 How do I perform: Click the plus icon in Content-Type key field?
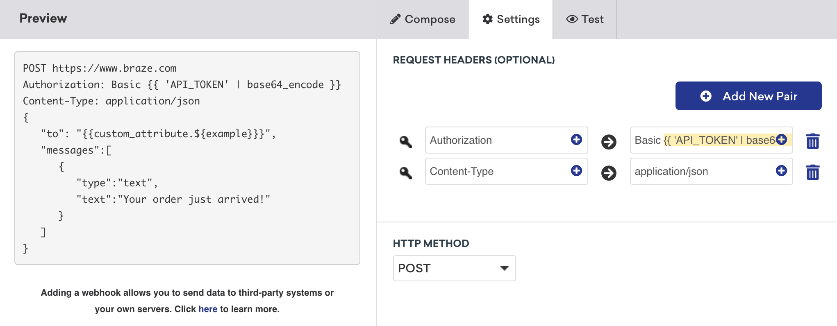click(576, 171)
